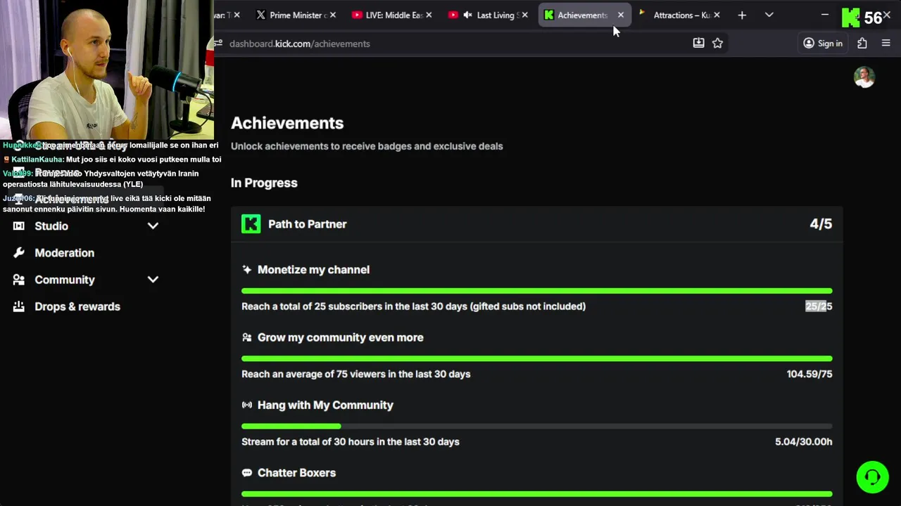The image size is (901, 506).
Task: Click the Monetize my channel title
Action: click(x=313, y=269)
